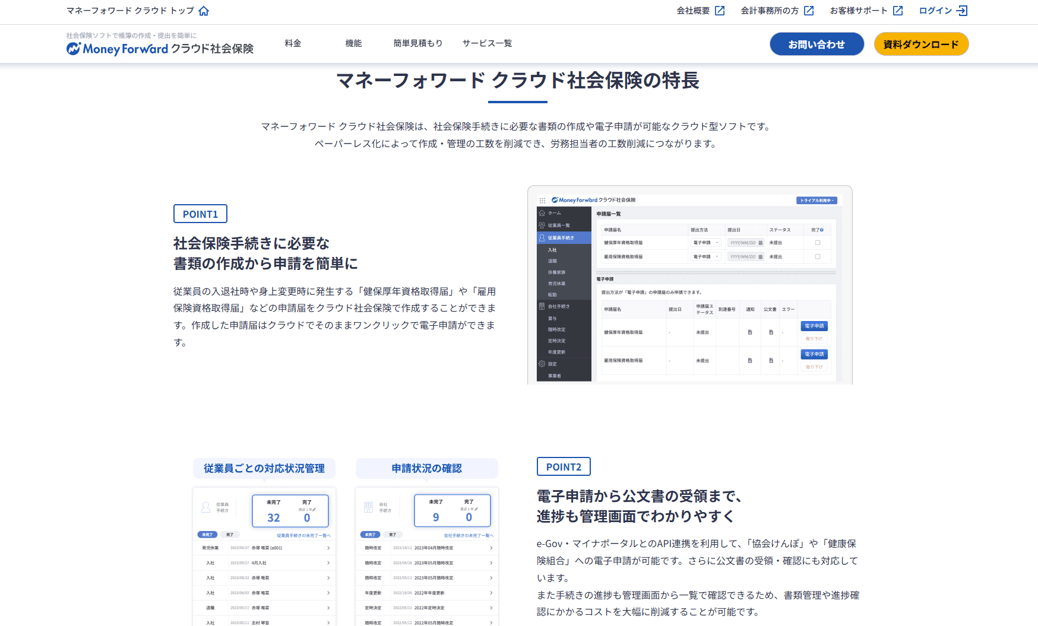Click external link icon next to 会計事務所の方
The height and width of the screenshot is (626, 1038).
point(809,11)
